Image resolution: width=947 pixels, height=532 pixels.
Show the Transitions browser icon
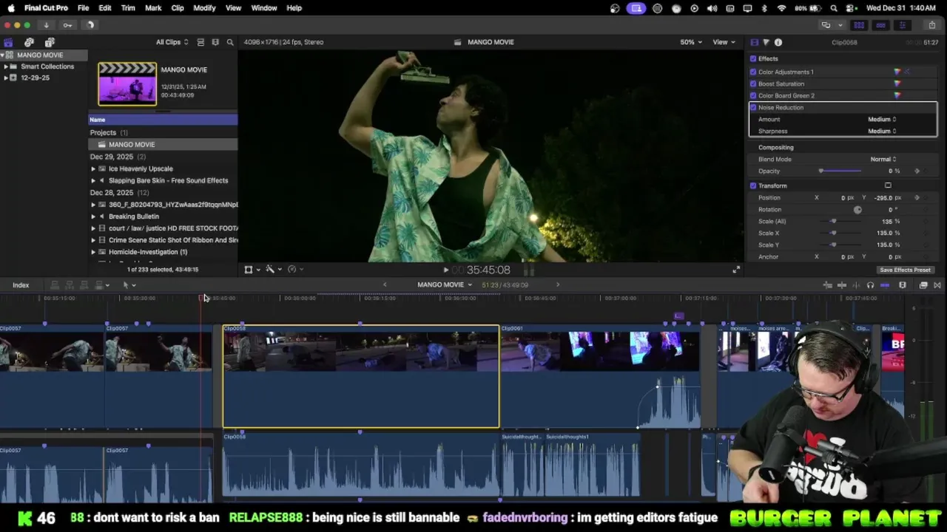[937, 285]
